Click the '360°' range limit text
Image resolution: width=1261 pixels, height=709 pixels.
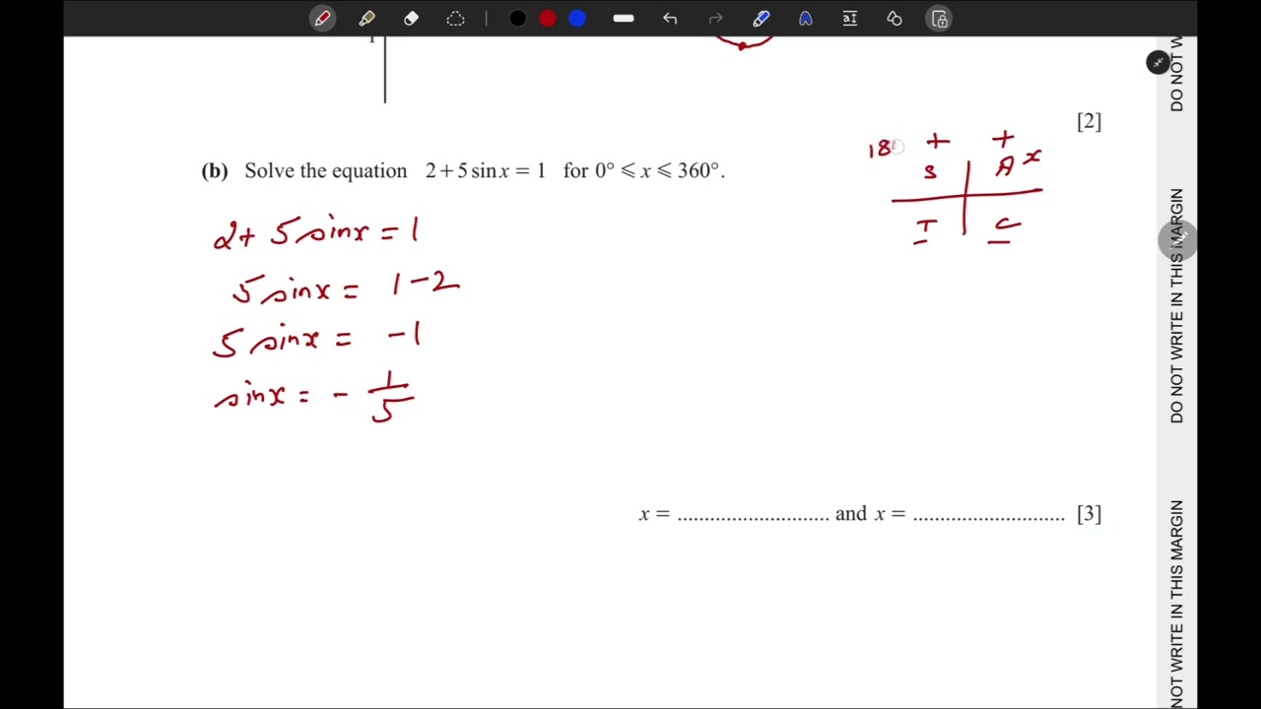[698, 171]
